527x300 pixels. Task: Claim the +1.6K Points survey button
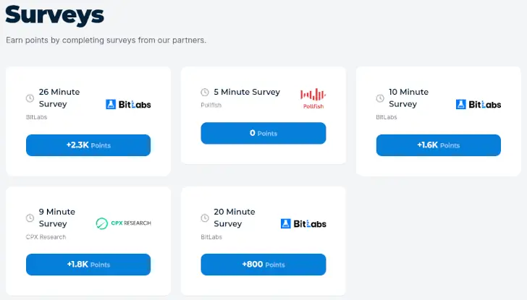[438, 145]
